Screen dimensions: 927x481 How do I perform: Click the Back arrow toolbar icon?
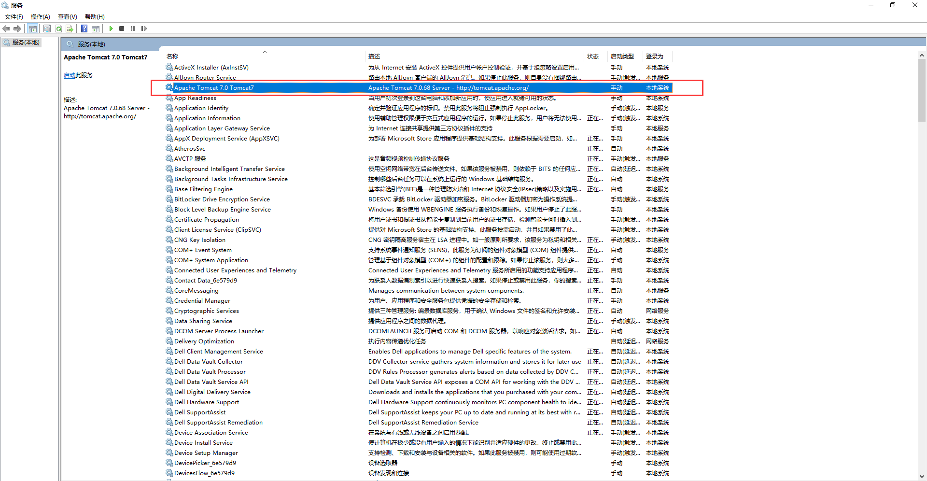click(6, 28)
